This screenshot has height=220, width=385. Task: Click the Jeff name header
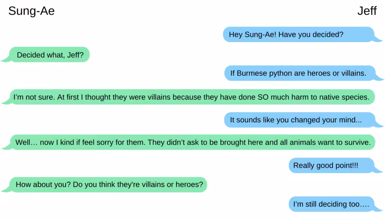pos(367,11)
